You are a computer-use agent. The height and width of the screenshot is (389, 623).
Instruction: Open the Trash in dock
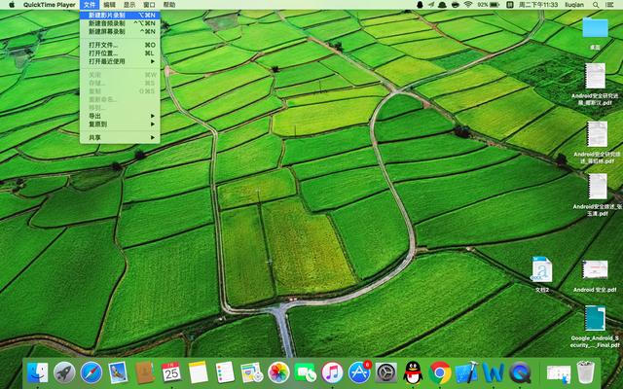(585, 371)
